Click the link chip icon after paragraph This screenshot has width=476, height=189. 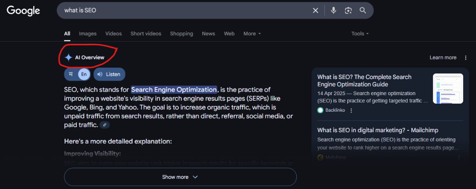104,125
